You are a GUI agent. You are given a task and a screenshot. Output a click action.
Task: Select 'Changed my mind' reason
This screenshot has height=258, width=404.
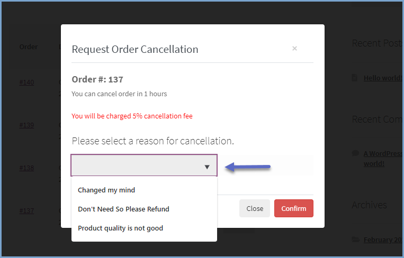coord(106,190)
